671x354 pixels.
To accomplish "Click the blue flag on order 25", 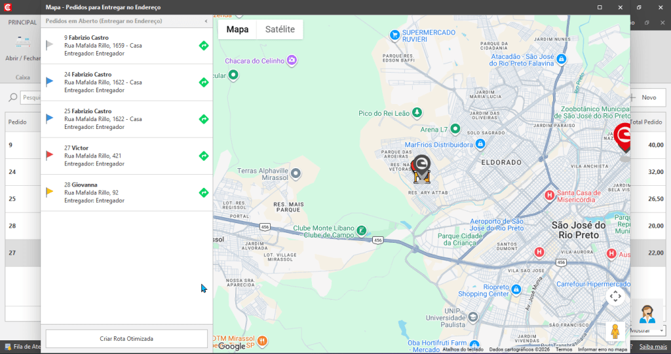I will [50, 118].
